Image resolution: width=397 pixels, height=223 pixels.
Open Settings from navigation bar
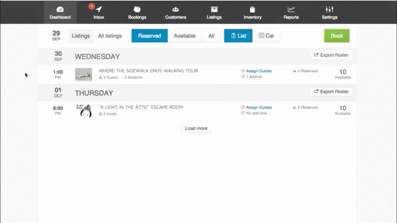click(x=330, y=13)
